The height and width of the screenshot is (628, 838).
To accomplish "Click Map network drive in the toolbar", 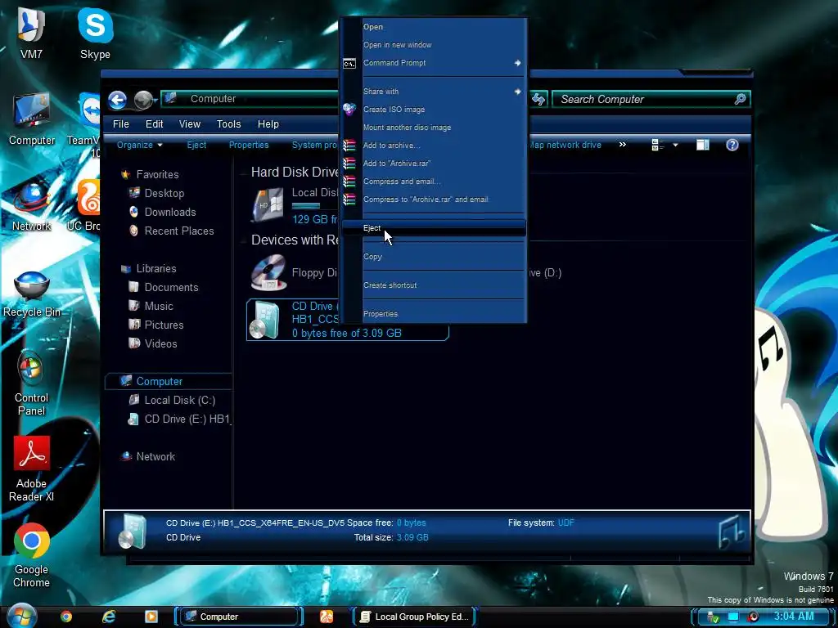I will coord(565,145).
